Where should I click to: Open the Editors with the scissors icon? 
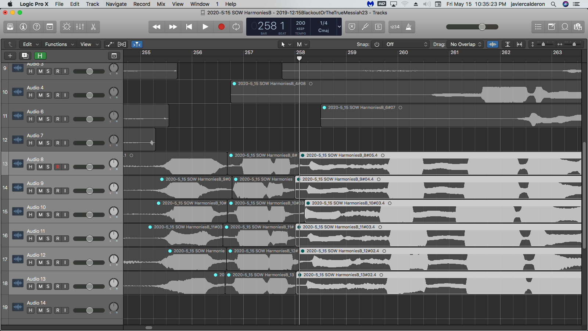tap(93, 27)
